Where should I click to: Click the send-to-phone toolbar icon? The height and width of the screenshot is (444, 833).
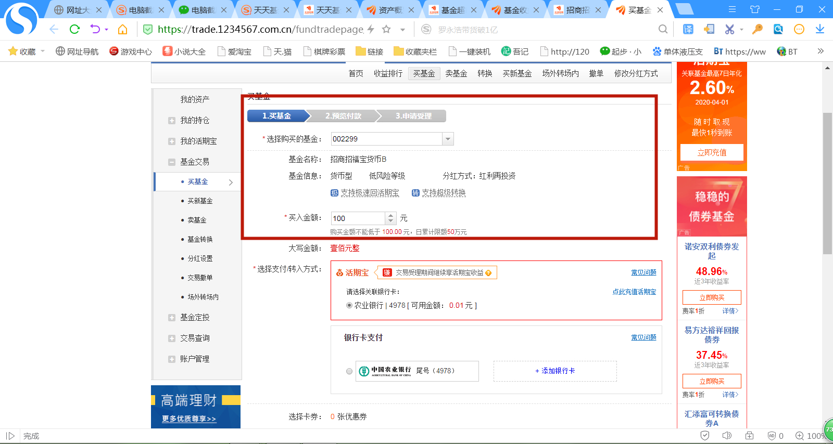709,29
